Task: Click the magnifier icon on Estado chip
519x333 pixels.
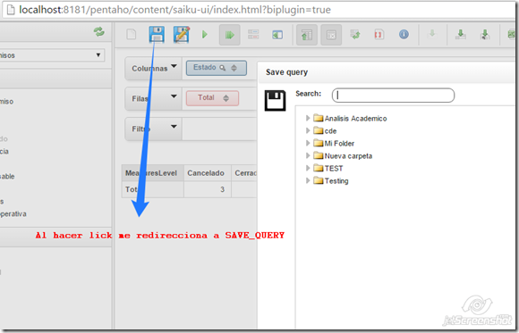Action: [x=223, y=68]
